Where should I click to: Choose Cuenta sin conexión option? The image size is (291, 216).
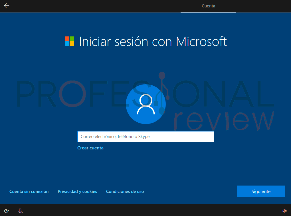point(29,192)
